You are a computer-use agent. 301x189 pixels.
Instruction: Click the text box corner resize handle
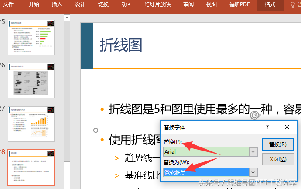click(96, 130)
